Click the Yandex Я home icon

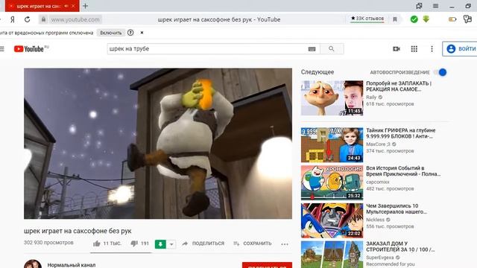coord(13,19)
